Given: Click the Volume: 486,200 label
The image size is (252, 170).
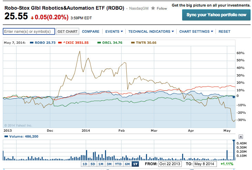Looking at the screenshot, I should (x=24, y=137).
